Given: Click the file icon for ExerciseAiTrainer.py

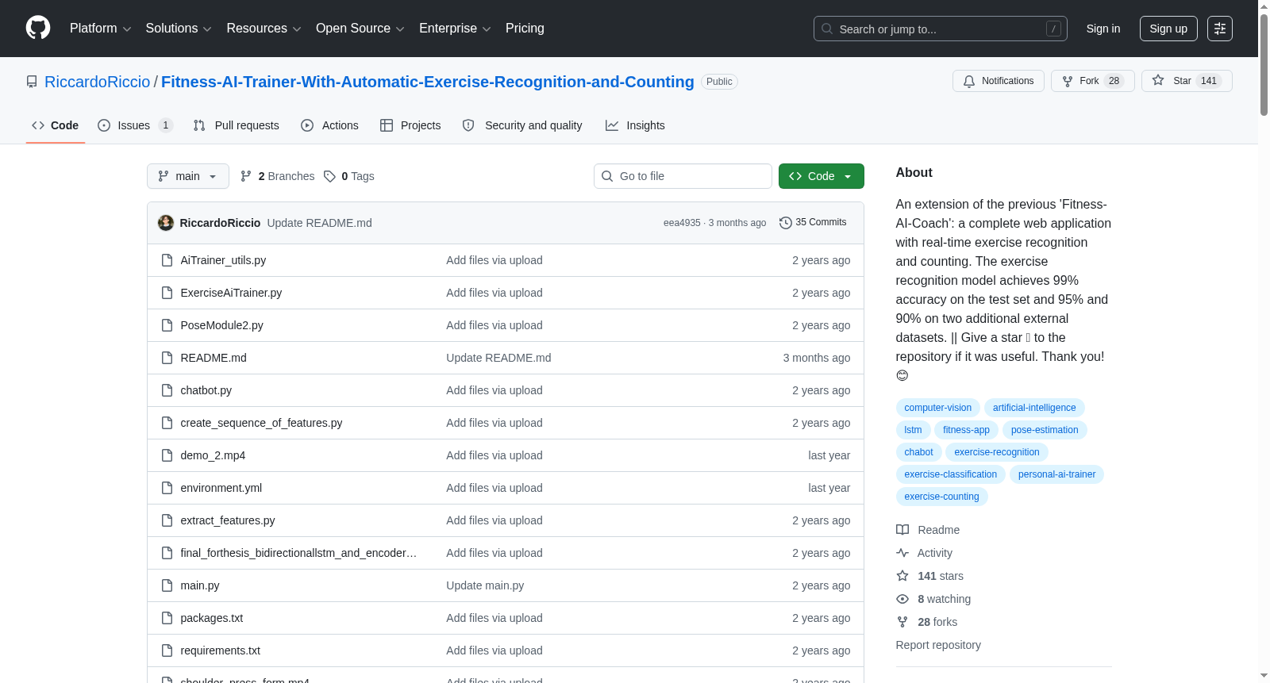Looking at the screenshot, I should [167, 293].
